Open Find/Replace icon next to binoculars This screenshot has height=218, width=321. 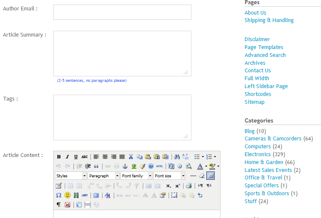tap(186, 157)
